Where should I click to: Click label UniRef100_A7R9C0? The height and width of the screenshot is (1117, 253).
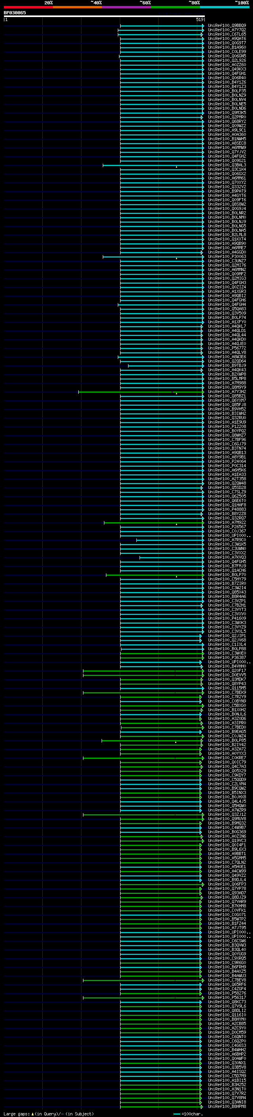point(227,540)
